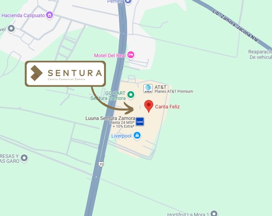This screenshot has width=272, height=216.
Task: Open the Luuna Sentura Zamora label
Action: [x=110, y=118]
